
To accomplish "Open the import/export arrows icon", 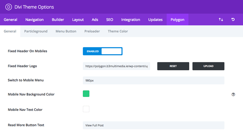I will [x=221, y=20].
